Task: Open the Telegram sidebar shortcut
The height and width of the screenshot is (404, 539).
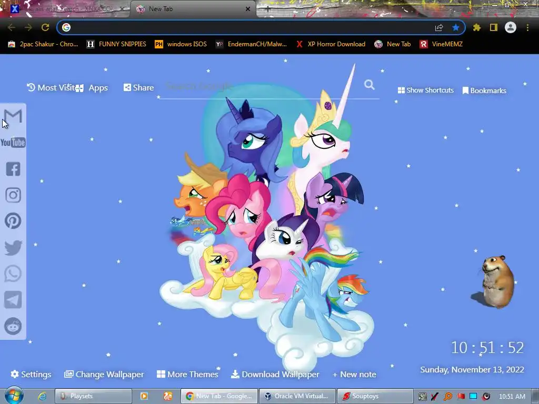Action: pos(13,300)
